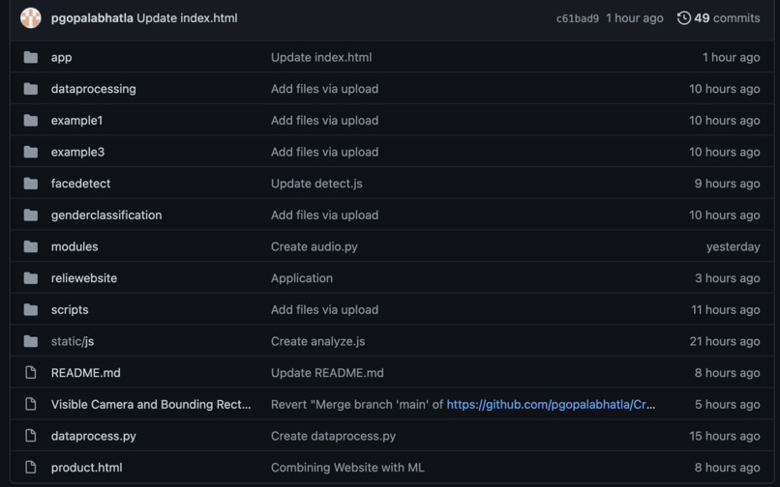Open the example1 folder
This screenshot has width=780, height=487.
click(77, 120)
